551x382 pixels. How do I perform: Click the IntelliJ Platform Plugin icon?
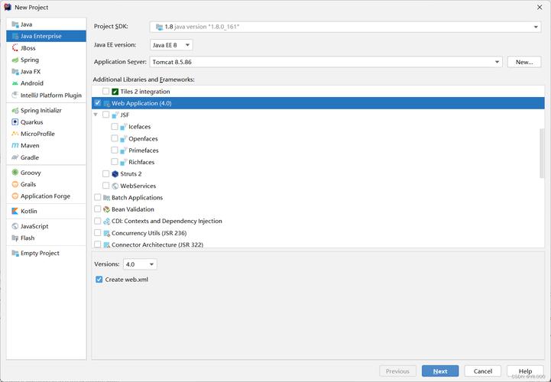click(15, 95)
